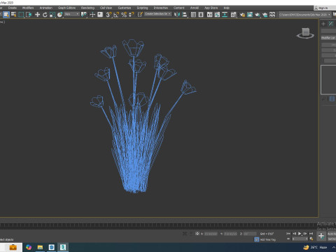
Task: Click the Set Keys plus button
Action: coord(321,236)
